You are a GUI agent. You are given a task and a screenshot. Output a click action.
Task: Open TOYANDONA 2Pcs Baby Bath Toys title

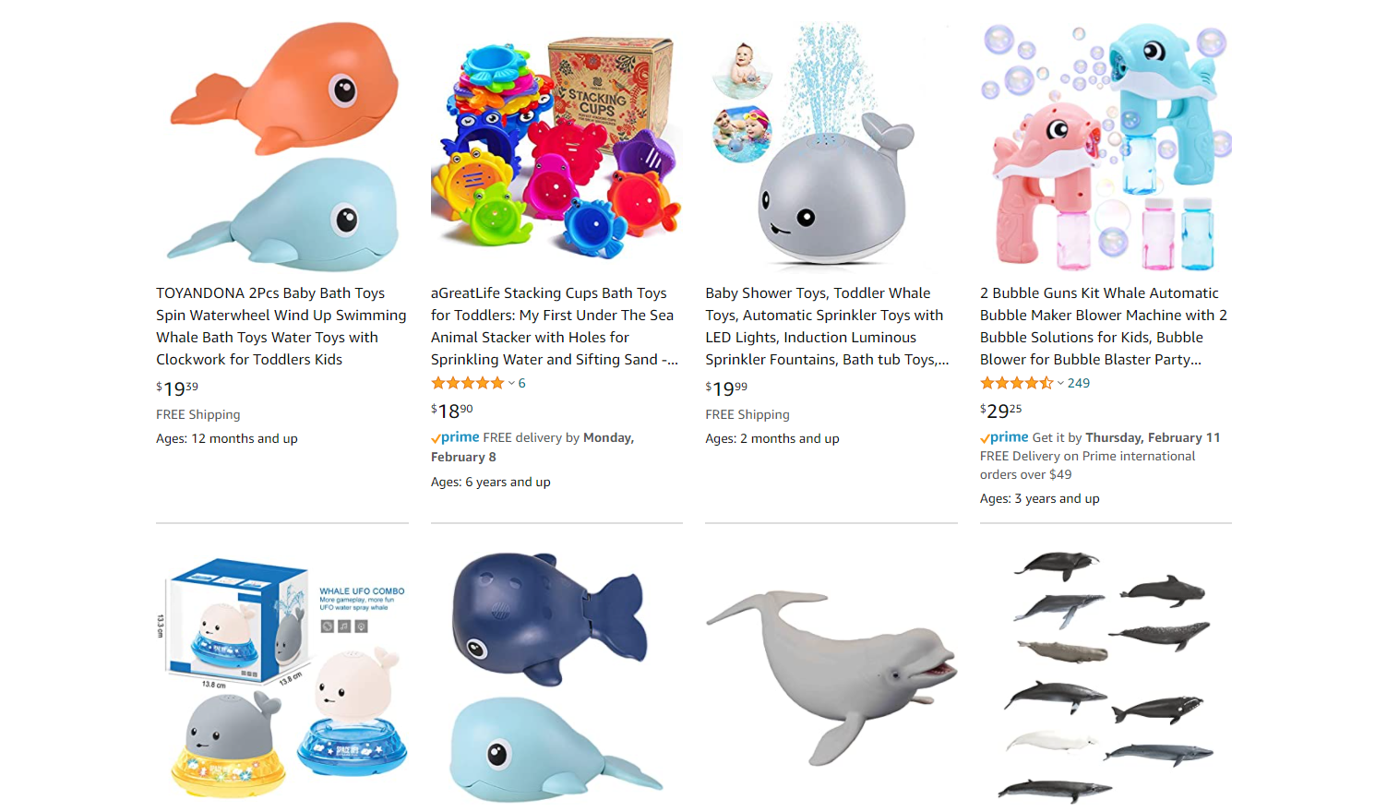281,327
